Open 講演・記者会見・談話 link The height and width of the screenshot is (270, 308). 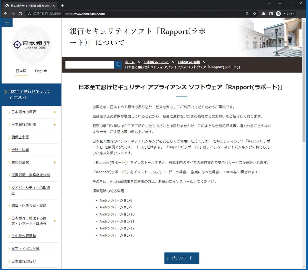click(29, 206)
